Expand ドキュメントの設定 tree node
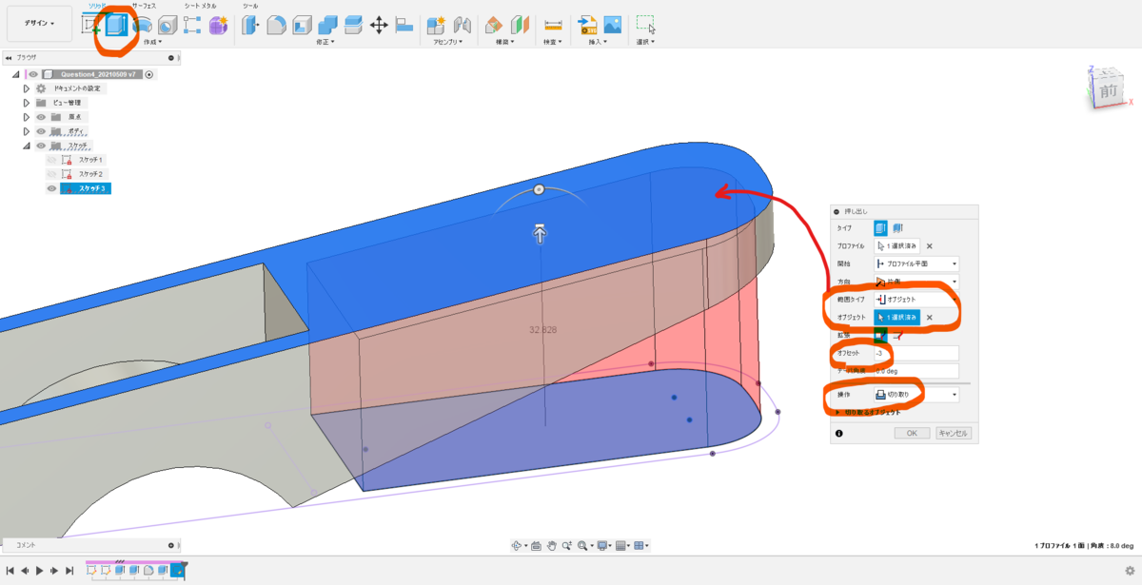This screenshot has width=1142, height=585. pyautogui.click(x=26, y=88)
